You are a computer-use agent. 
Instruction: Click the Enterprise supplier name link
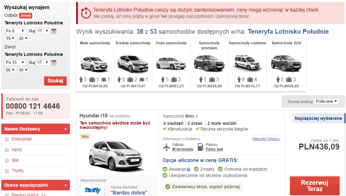[x=22, y=139]
